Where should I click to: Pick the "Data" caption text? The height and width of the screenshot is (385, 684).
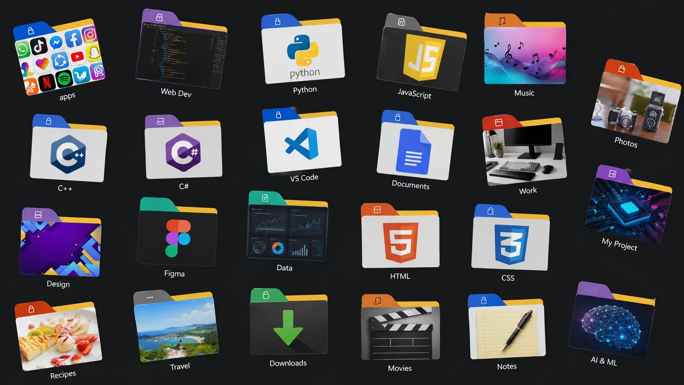284,268
